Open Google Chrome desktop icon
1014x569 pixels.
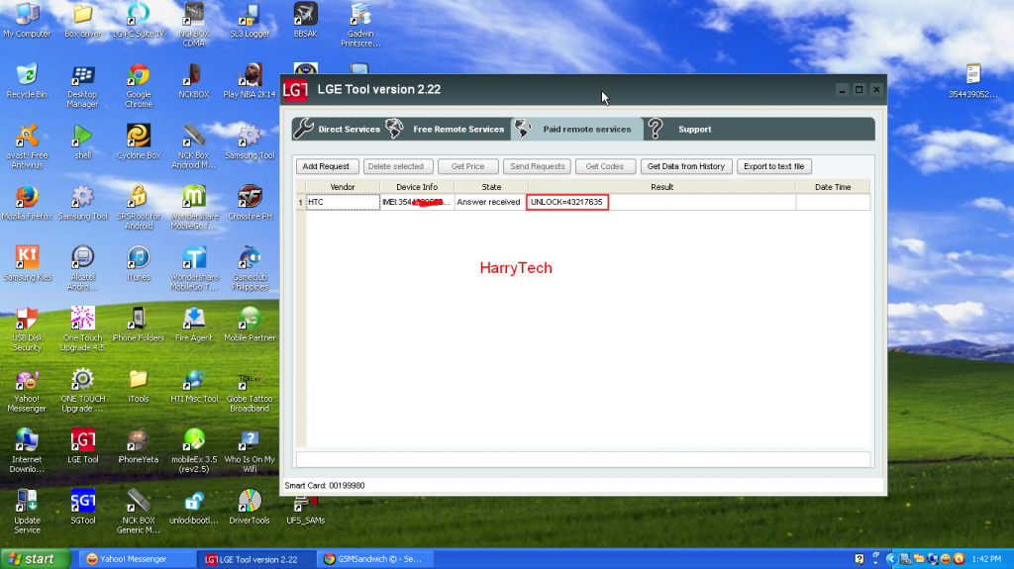(139, 85)
